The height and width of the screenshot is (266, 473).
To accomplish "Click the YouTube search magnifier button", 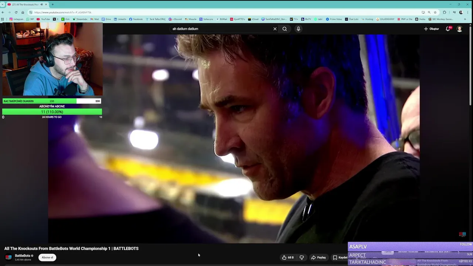I will [285, 29].
